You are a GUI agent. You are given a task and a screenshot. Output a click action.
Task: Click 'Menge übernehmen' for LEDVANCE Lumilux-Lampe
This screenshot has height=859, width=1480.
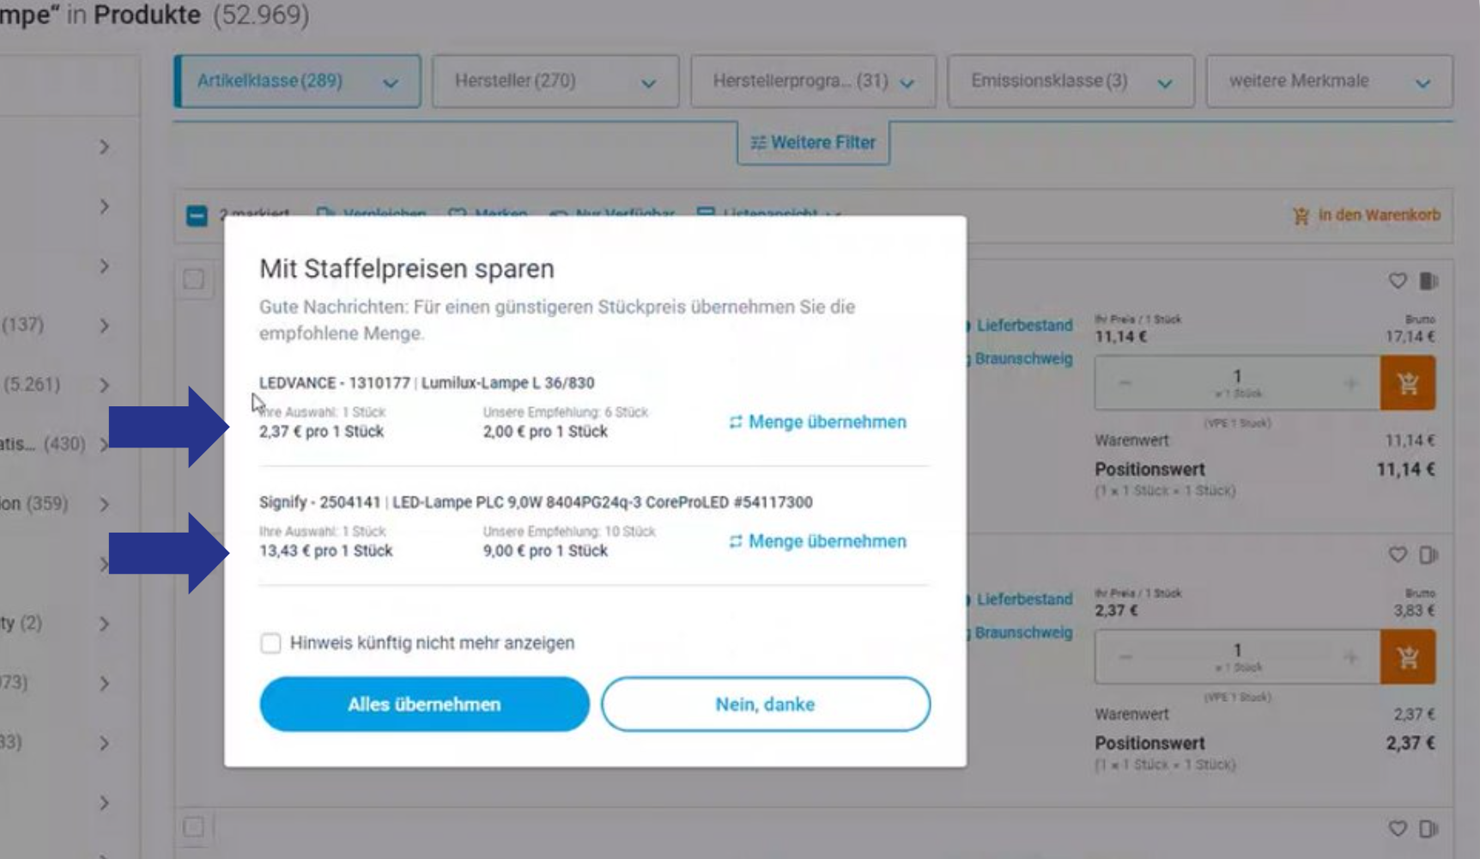(827, 422)
